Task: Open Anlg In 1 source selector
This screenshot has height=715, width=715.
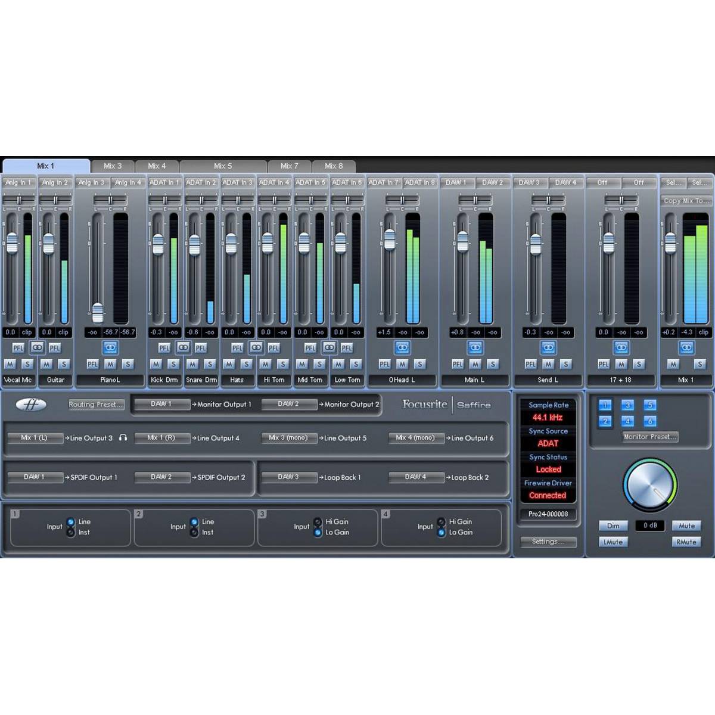Action: 18,182
